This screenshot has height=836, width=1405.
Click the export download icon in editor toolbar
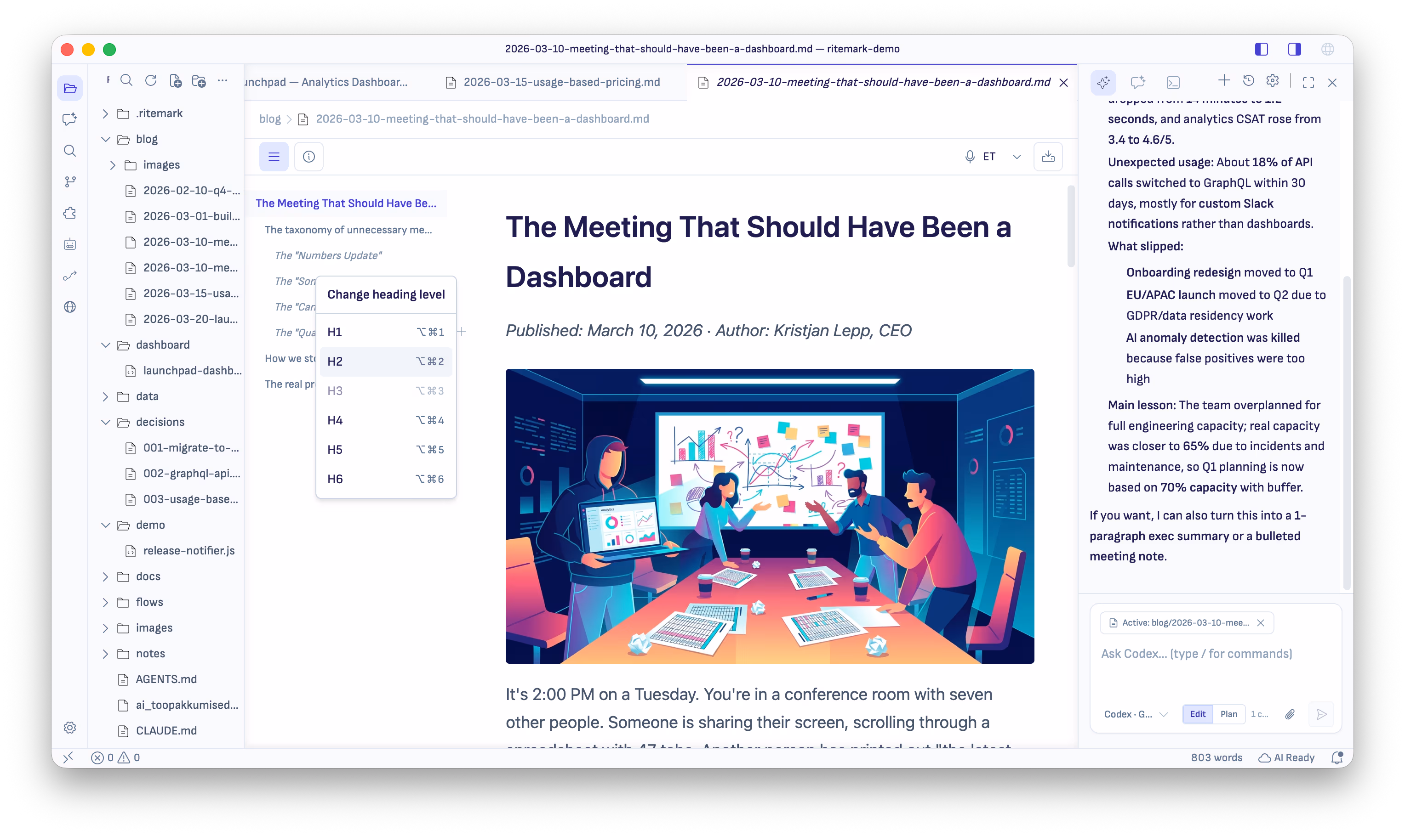pyautogui.click(x=1048, y=157)
